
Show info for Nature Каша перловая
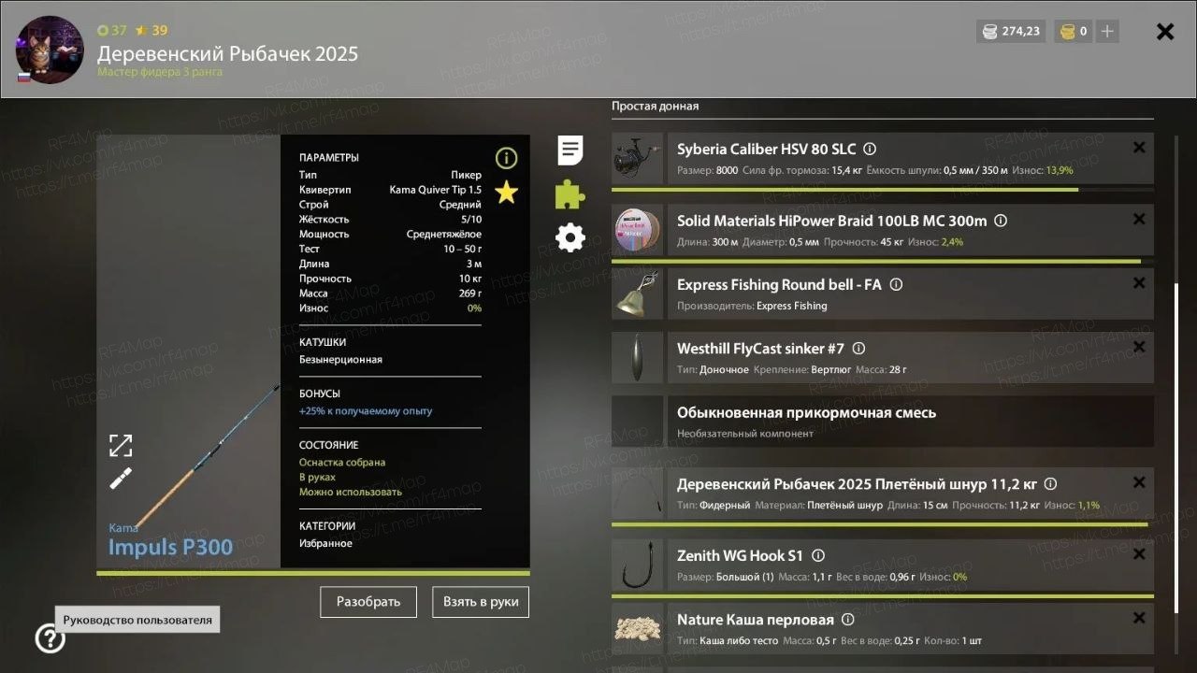coord(847,620)
